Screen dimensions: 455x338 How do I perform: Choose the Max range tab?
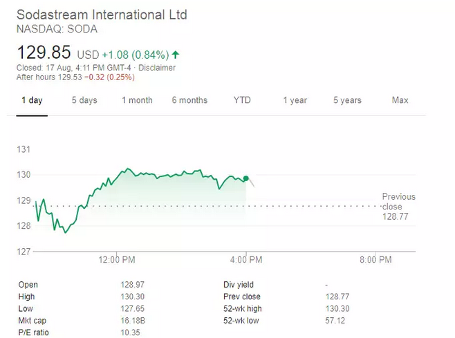tap(400, 100)
